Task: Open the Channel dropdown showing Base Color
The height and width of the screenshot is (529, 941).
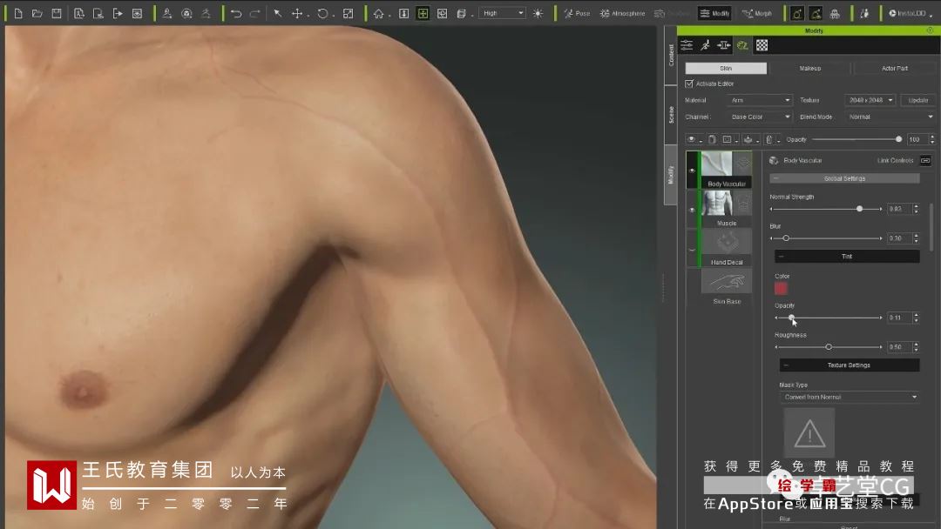Action: pyautogui.click(x=760, y=117)
